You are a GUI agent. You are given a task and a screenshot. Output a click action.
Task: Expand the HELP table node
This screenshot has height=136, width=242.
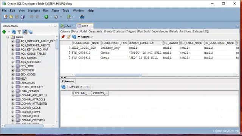12,79
